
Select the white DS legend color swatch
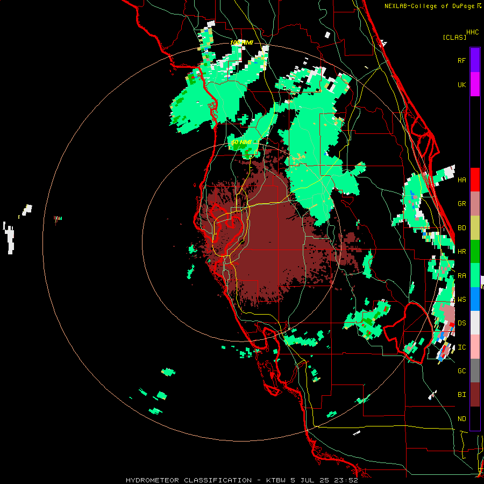click(475, 323)
